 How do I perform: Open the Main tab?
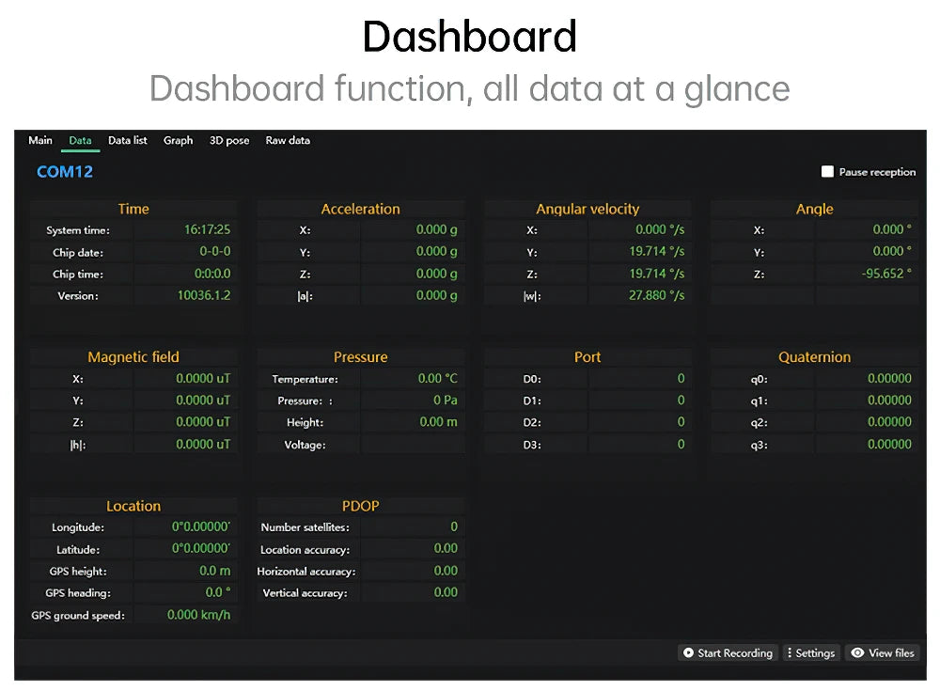click(x=40, y=140)
